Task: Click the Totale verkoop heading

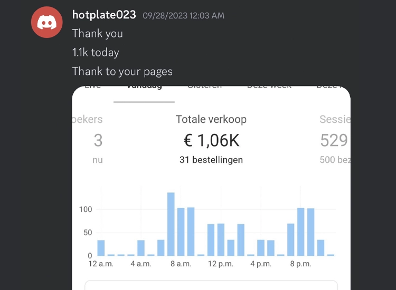Action: point(211,119)
